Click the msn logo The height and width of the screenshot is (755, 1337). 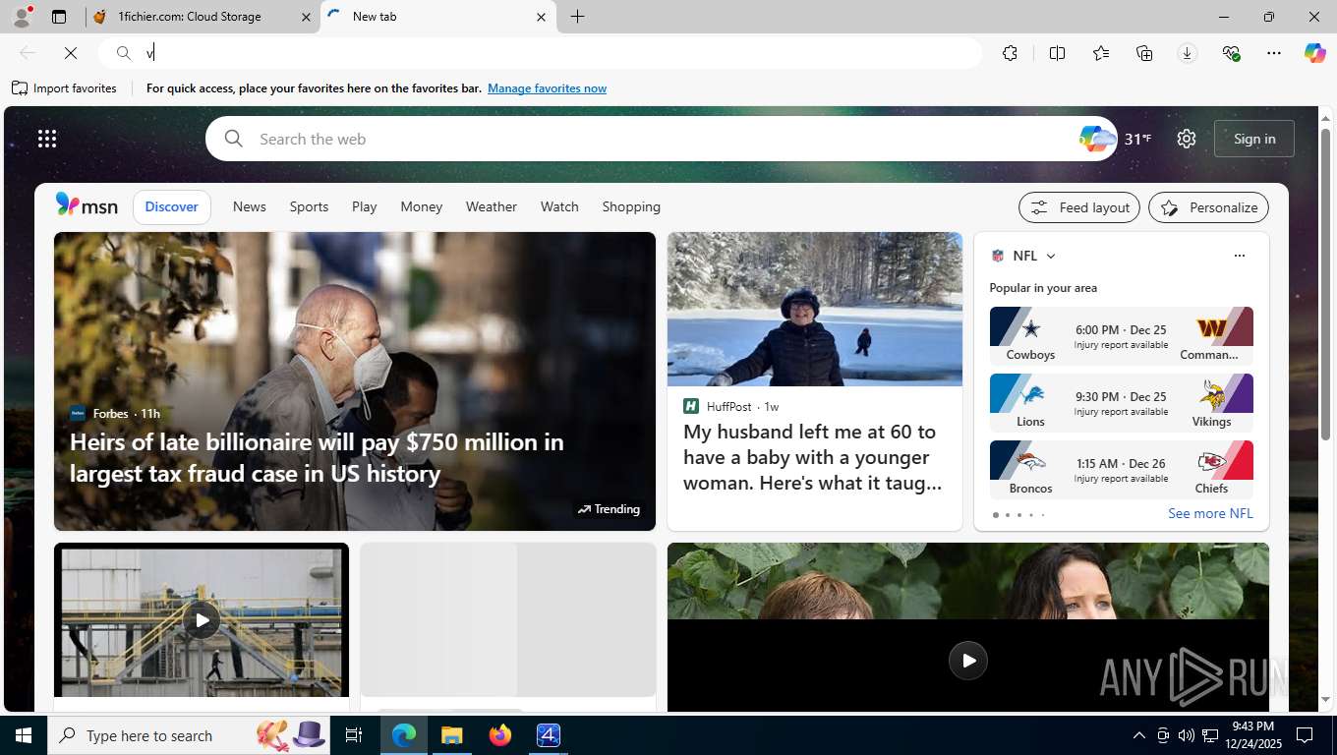pos(87,205)
